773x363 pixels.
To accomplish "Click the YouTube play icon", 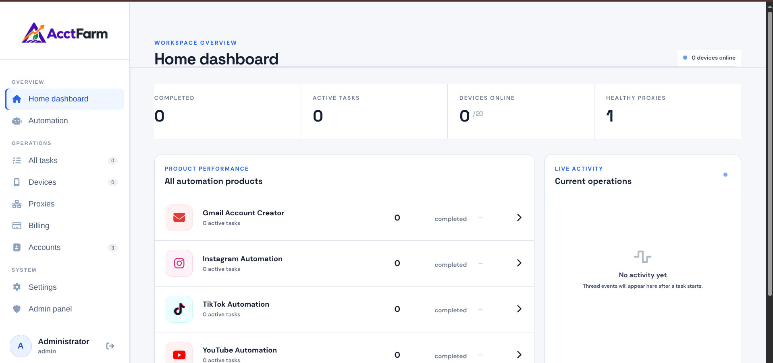I will pos(179,355).
